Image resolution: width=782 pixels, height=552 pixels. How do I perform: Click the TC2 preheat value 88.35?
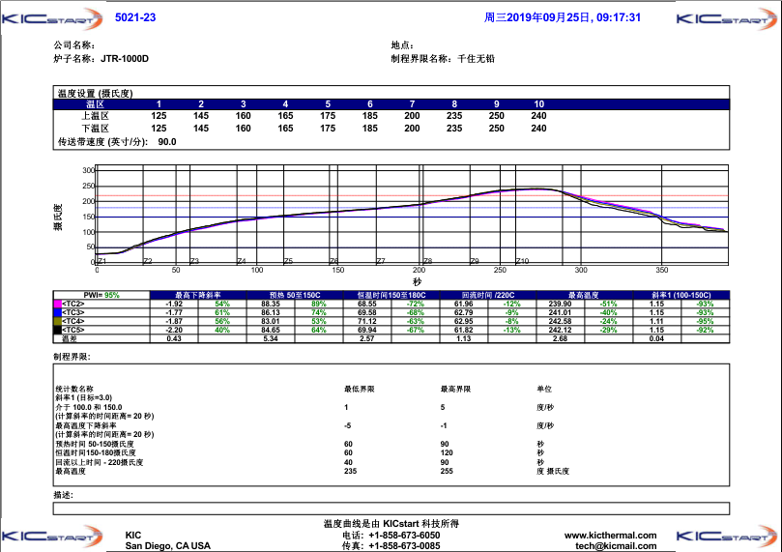(x=271, y=304)
